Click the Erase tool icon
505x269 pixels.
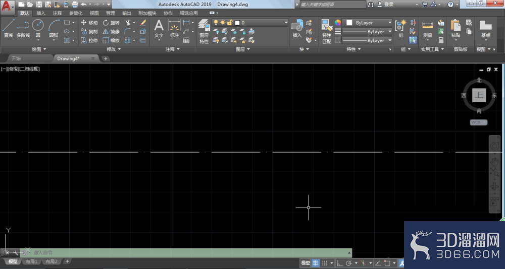tap(143, 23)
